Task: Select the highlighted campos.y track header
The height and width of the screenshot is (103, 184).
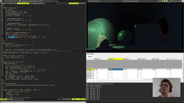Action: (x=116, y=59)
